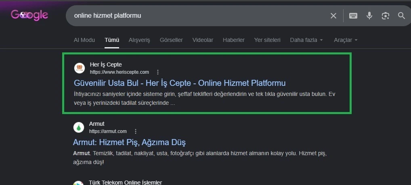Open the on-screen keyboard input tool

[353, 16]
